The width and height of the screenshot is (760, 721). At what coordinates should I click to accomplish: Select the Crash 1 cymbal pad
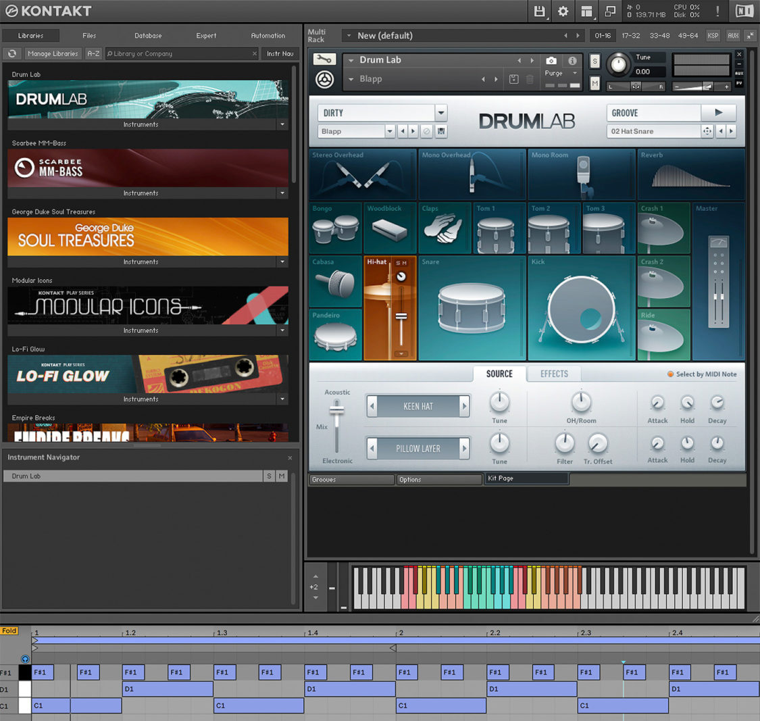(x=663, y=228)
